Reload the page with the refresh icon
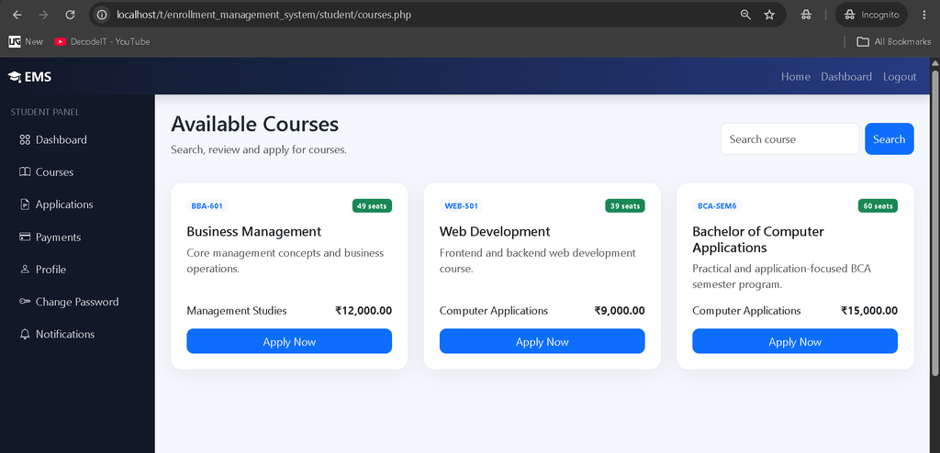 70,15
